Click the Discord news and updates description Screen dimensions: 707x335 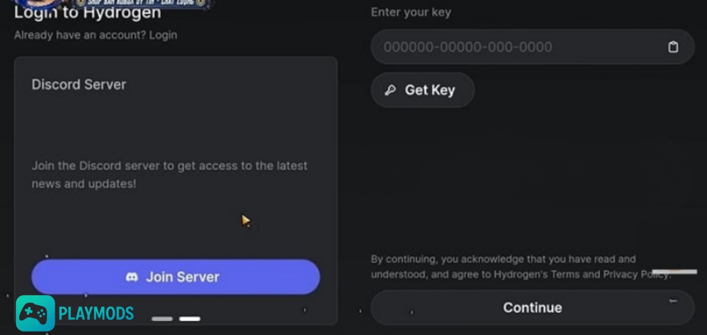(170, 175)
